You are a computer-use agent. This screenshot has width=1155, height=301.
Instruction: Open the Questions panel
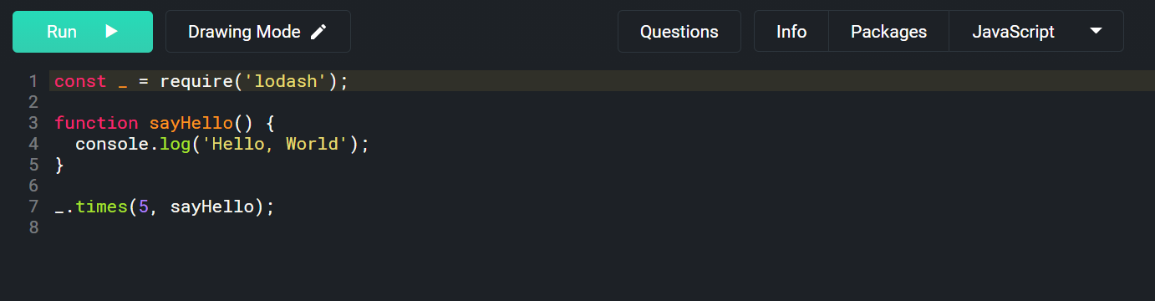[x=679, y=32]
